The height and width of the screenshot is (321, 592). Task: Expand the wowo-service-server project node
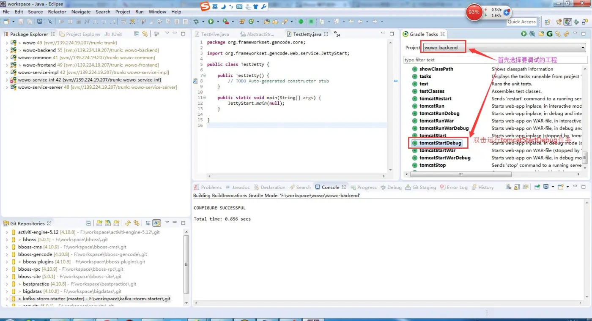point(7,87)
